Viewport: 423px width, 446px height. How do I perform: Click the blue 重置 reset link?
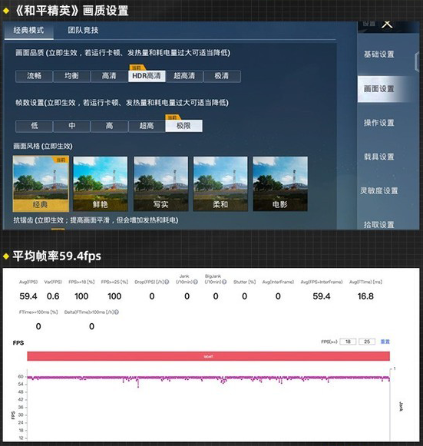coord(385,342)
